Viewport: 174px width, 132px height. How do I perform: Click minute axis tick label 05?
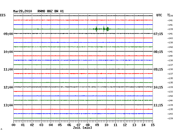pos(60,125)
